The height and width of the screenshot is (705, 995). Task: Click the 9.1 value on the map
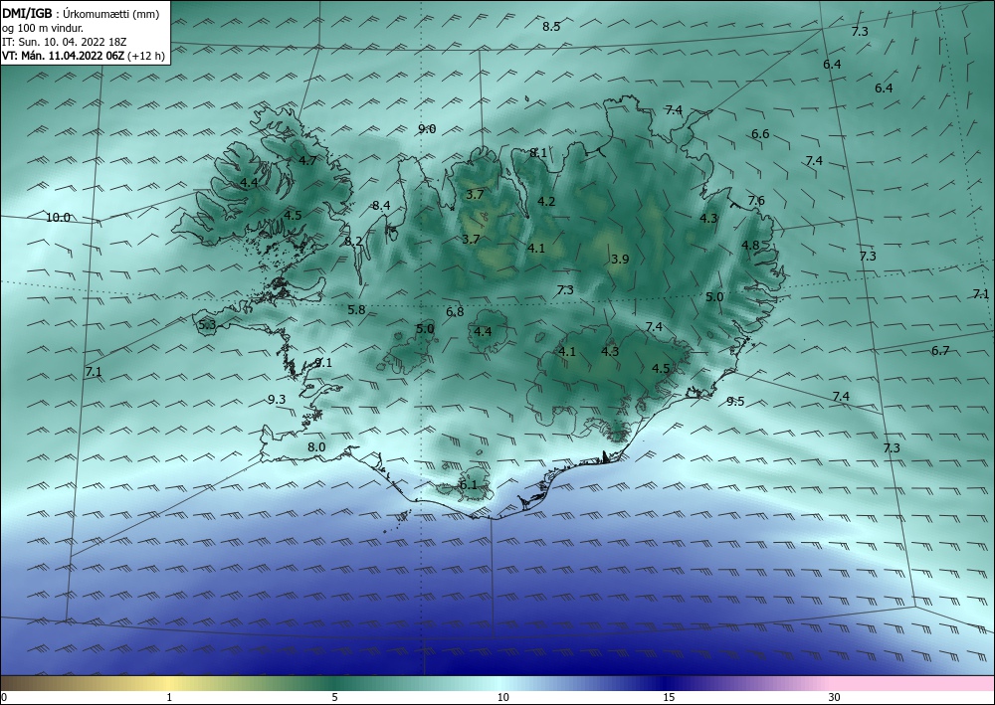(323, 363)
